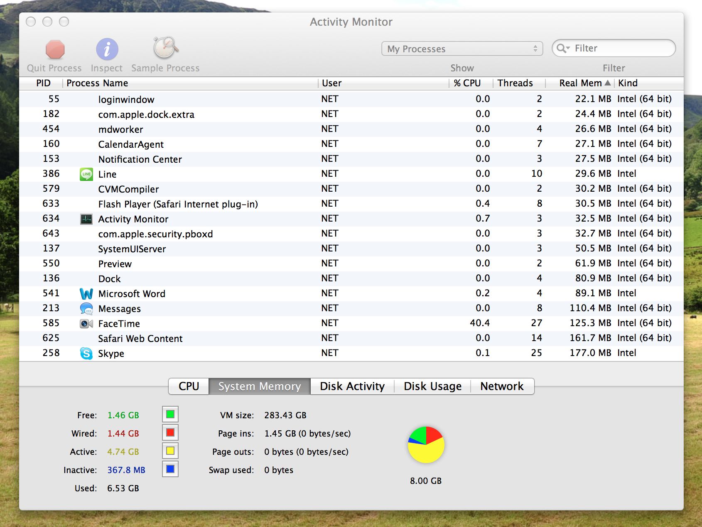Click FaceTime's 40.4 CPU value
702x527 pixels.
480,323
